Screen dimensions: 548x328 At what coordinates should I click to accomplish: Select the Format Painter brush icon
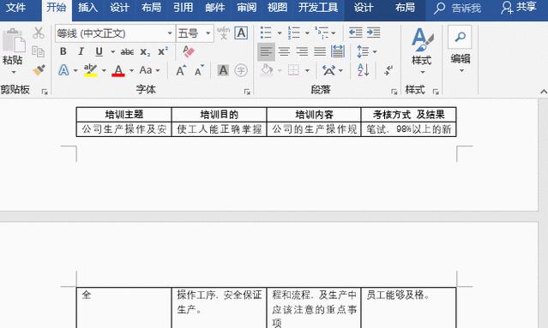coord(39,69)
